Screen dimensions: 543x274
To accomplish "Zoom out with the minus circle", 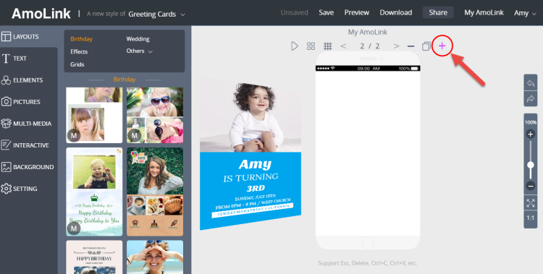I will (x=531, y=186).
